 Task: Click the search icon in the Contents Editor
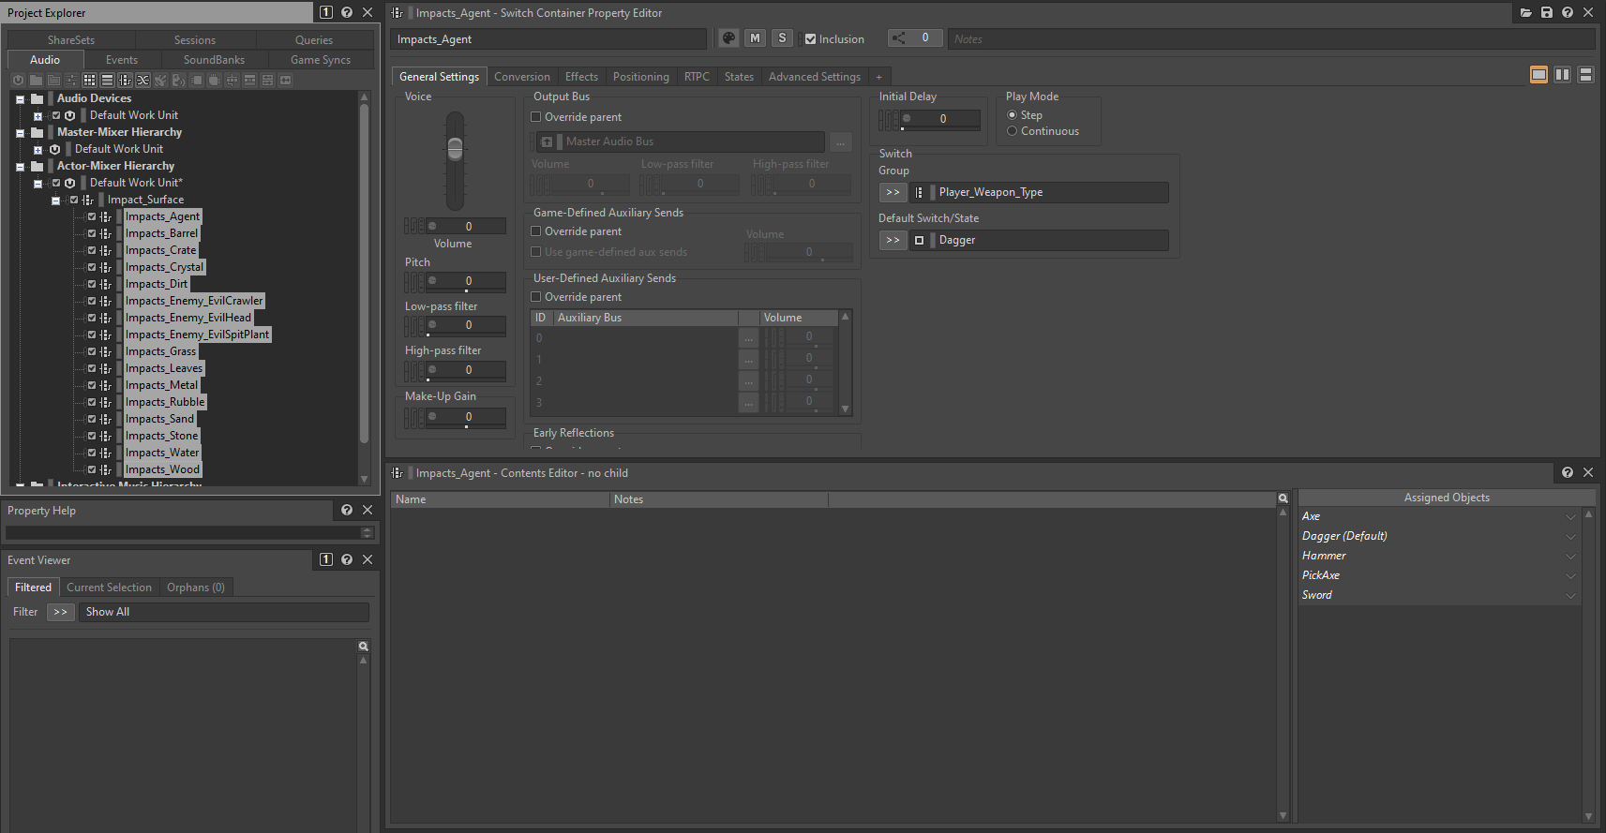(1283, 498)
